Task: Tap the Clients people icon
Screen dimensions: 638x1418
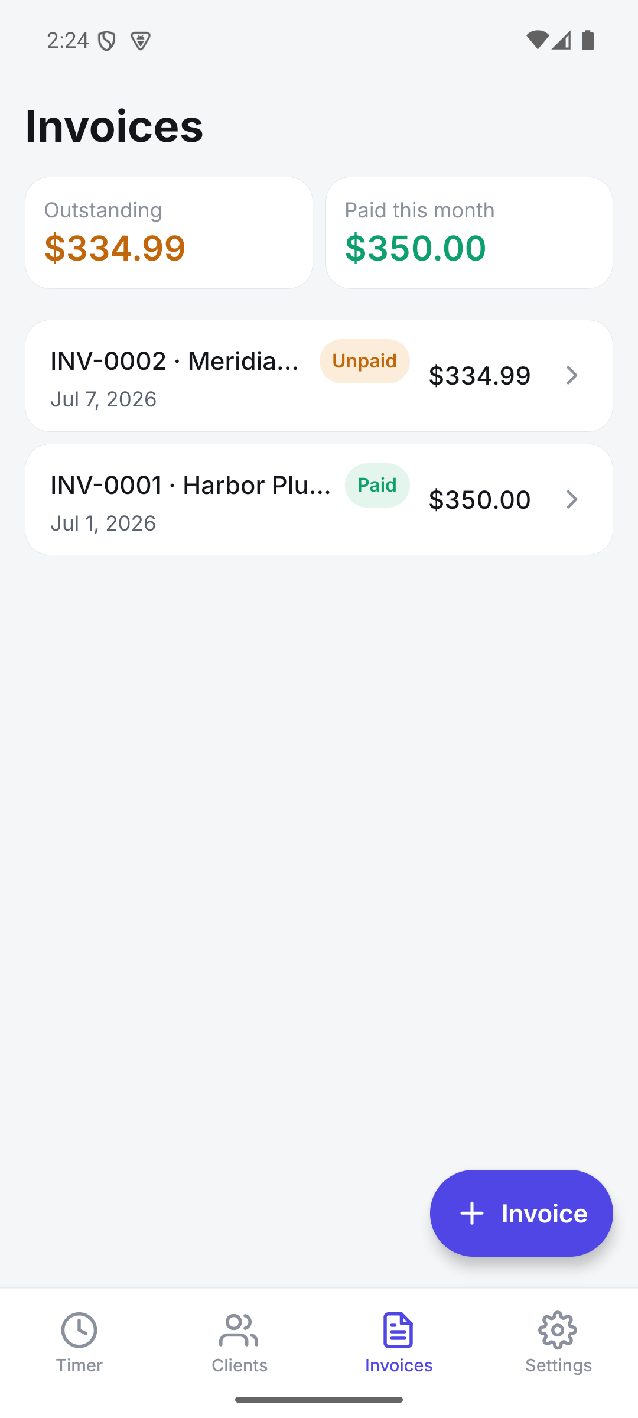Action: 239,1331
